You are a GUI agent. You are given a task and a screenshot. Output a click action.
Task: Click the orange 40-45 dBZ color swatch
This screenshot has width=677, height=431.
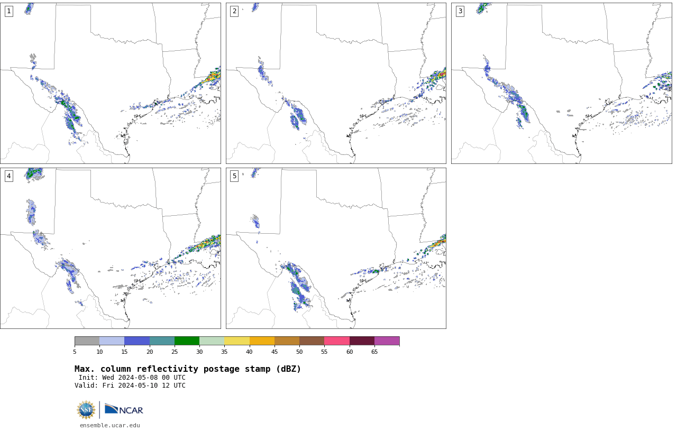(262, 341)
